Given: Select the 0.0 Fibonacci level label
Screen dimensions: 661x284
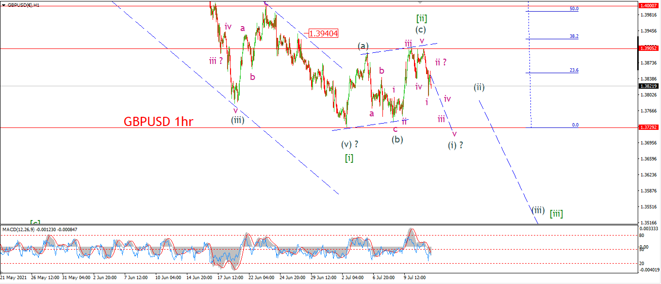Looking at the screenshot, I should click(575, 125).
